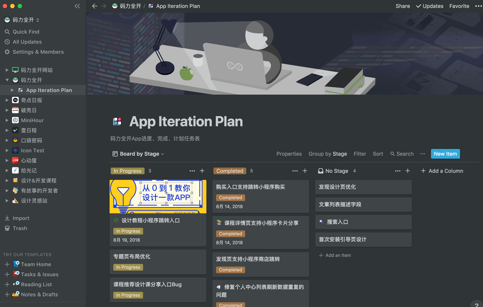
Task: Click the New Item button
Action: click(x=445, y=154)
